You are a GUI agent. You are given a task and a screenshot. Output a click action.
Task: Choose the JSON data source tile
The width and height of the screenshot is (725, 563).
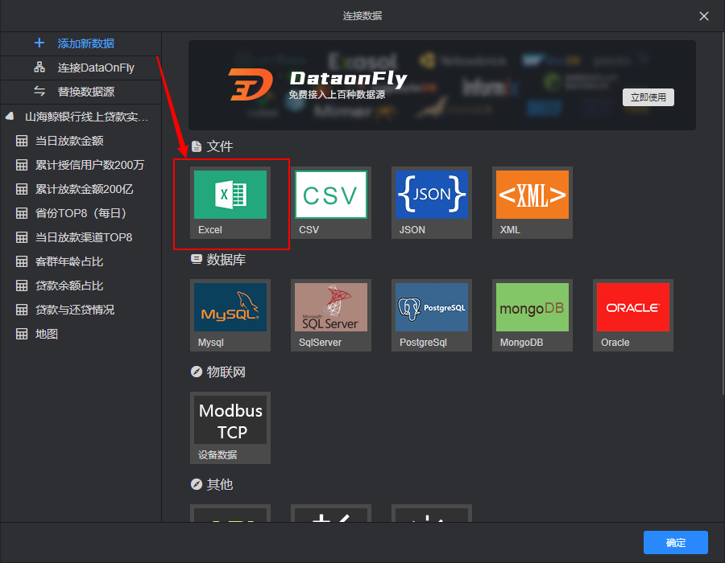(x=432, y=203)
